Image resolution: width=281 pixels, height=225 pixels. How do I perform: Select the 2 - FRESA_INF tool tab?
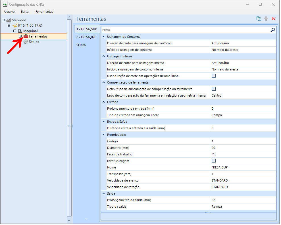[x=87, y=37]
